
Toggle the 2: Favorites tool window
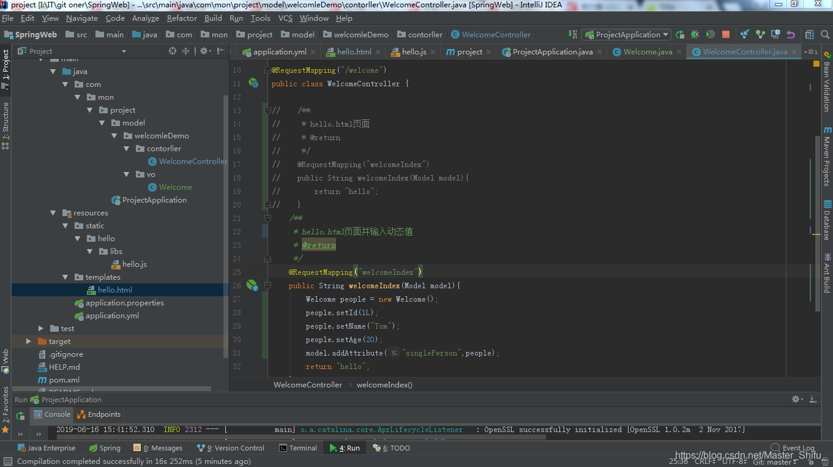coord(6,409)
